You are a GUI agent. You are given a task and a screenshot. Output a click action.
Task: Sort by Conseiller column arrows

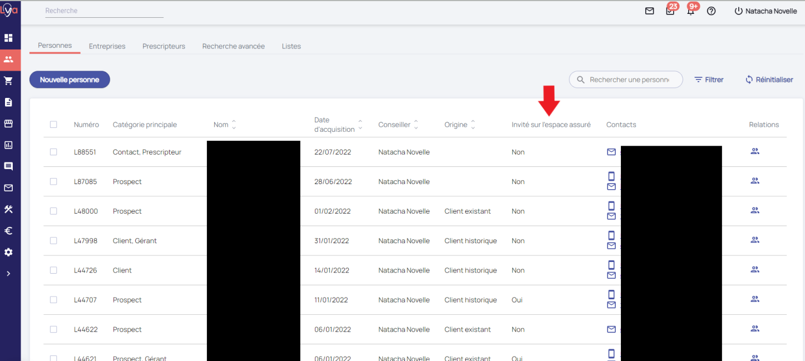coord(416,125)
